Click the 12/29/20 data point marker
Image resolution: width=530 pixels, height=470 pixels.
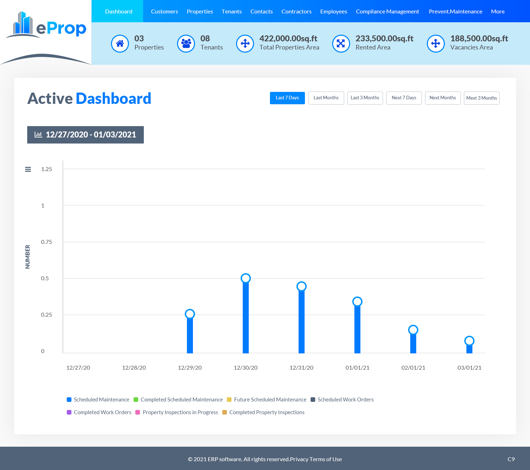point(190,314)
